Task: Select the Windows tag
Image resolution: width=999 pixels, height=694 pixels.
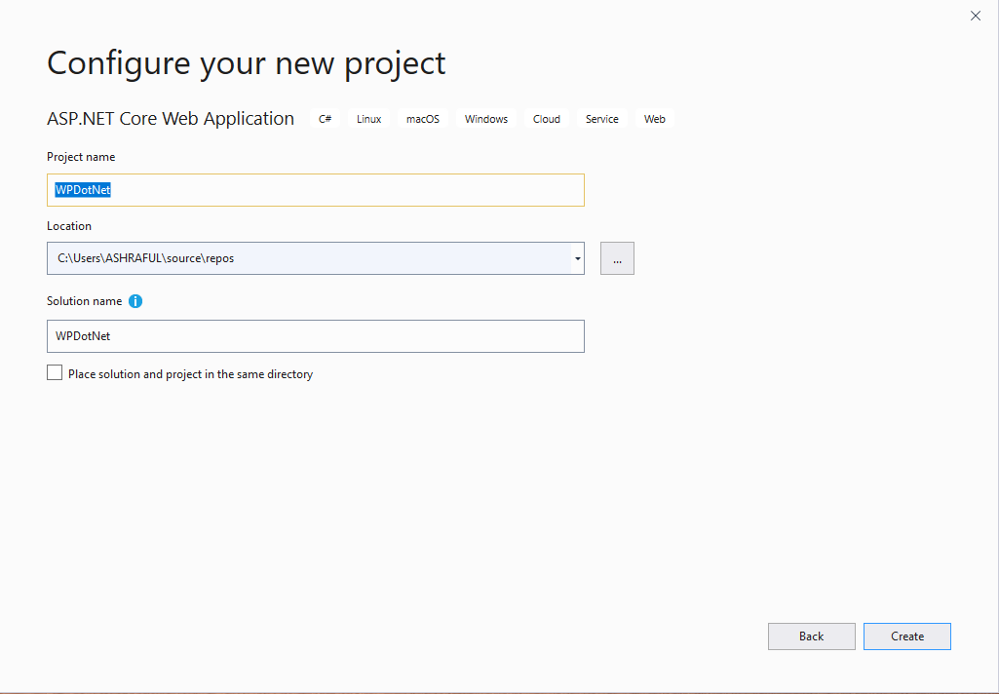Action: (486, 119)
